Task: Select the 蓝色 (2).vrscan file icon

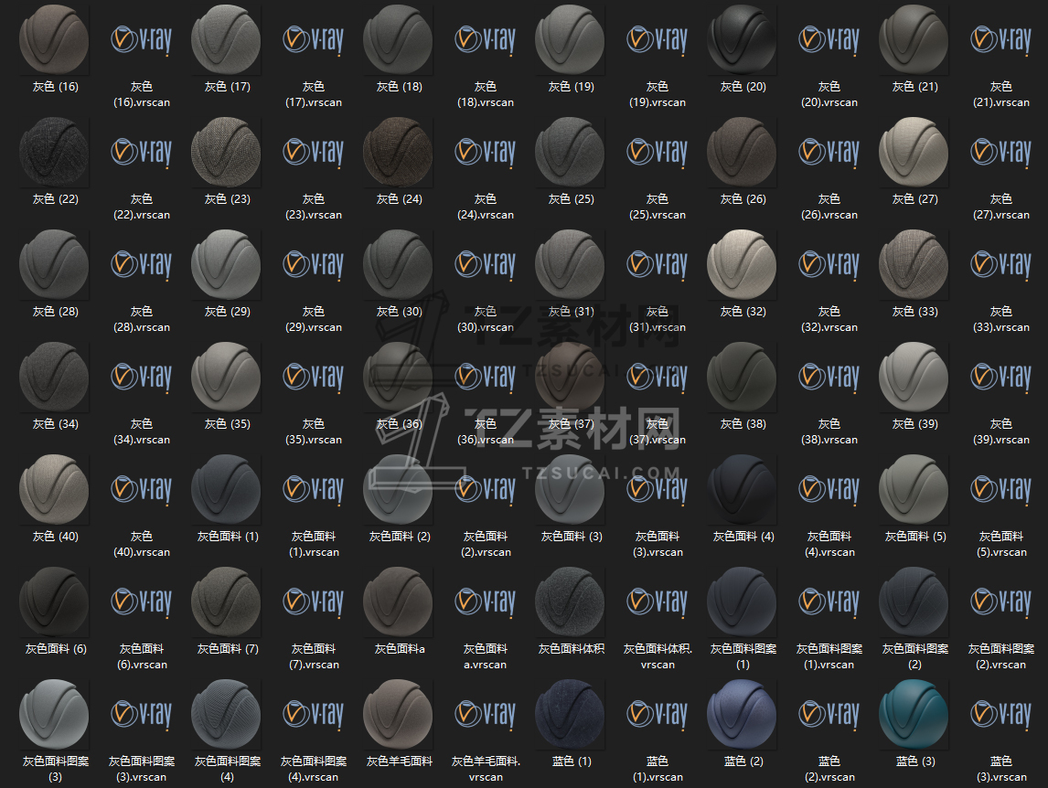Action: point(829,713)
